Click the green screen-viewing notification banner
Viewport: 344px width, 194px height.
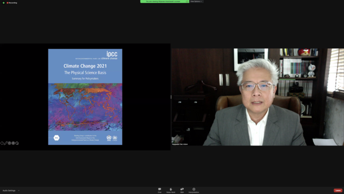pos(164,1)
